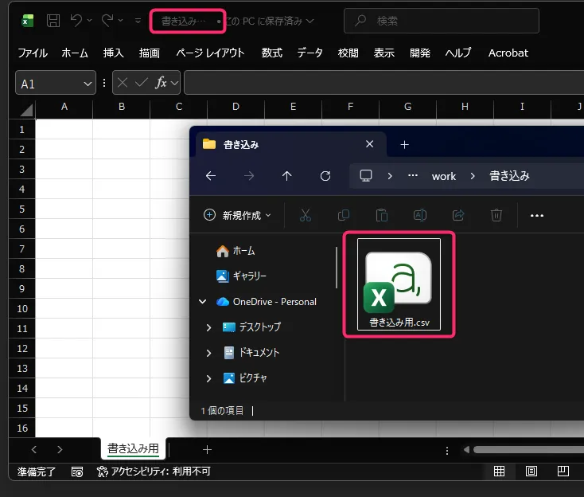The height and width of the screenshot is (497, 584).
Task: Expand the OneDrive - Personal tree node
Action: point(203,302)
